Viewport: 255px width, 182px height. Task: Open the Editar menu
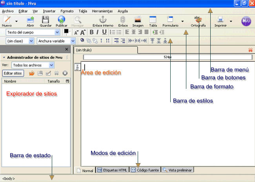coord(23,11)
